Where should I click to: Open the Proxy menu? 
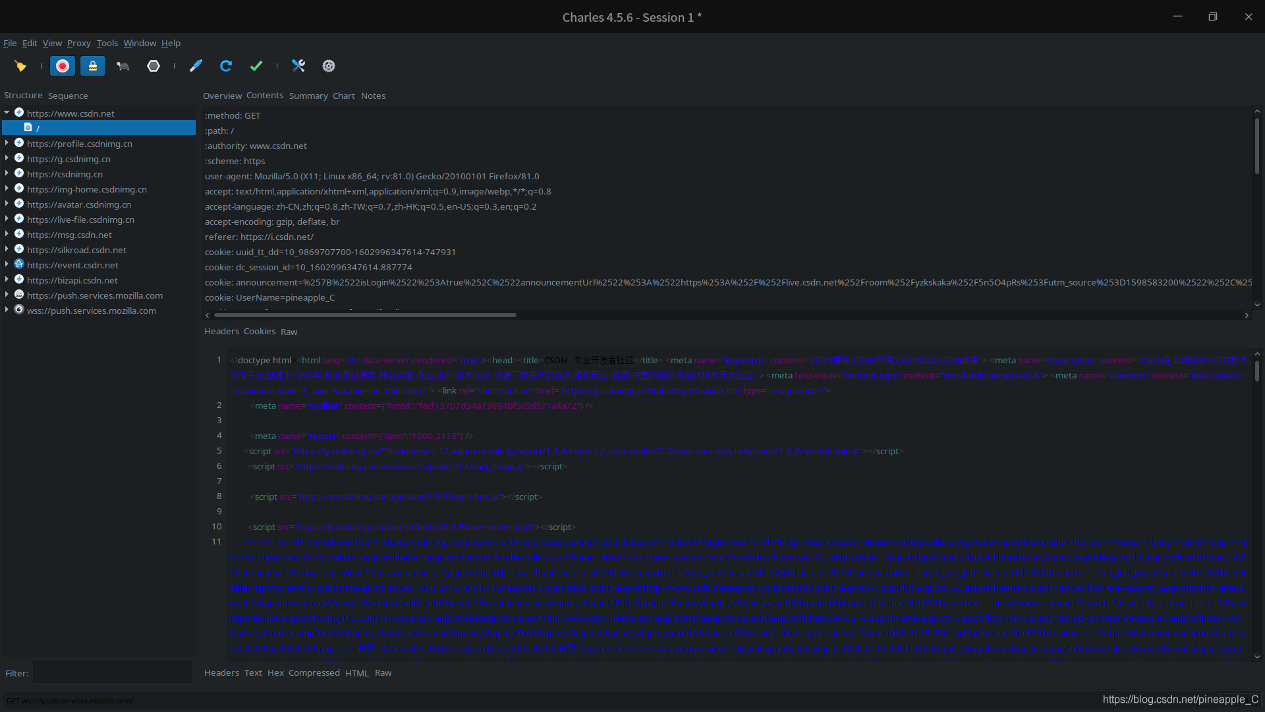[78, 44]
